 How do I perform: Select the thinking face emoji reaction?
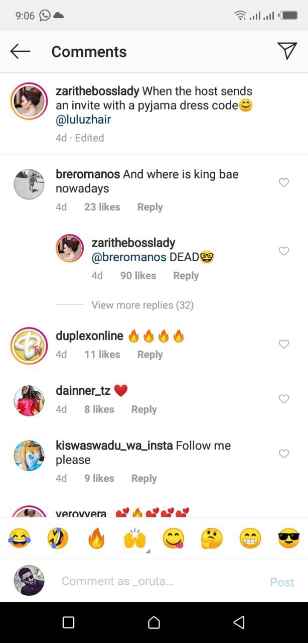(211, 538)
